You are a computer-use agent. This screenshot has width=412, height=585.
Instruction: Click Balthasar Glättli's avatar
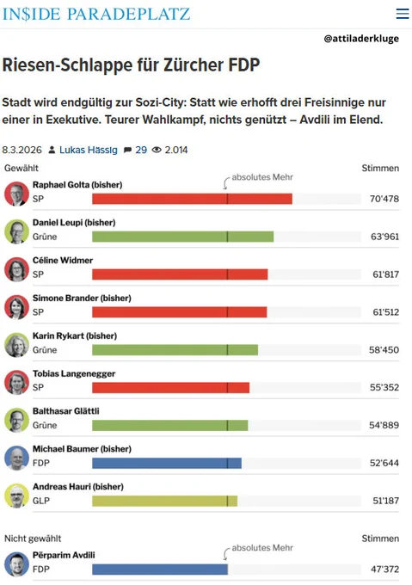(17, 420)
